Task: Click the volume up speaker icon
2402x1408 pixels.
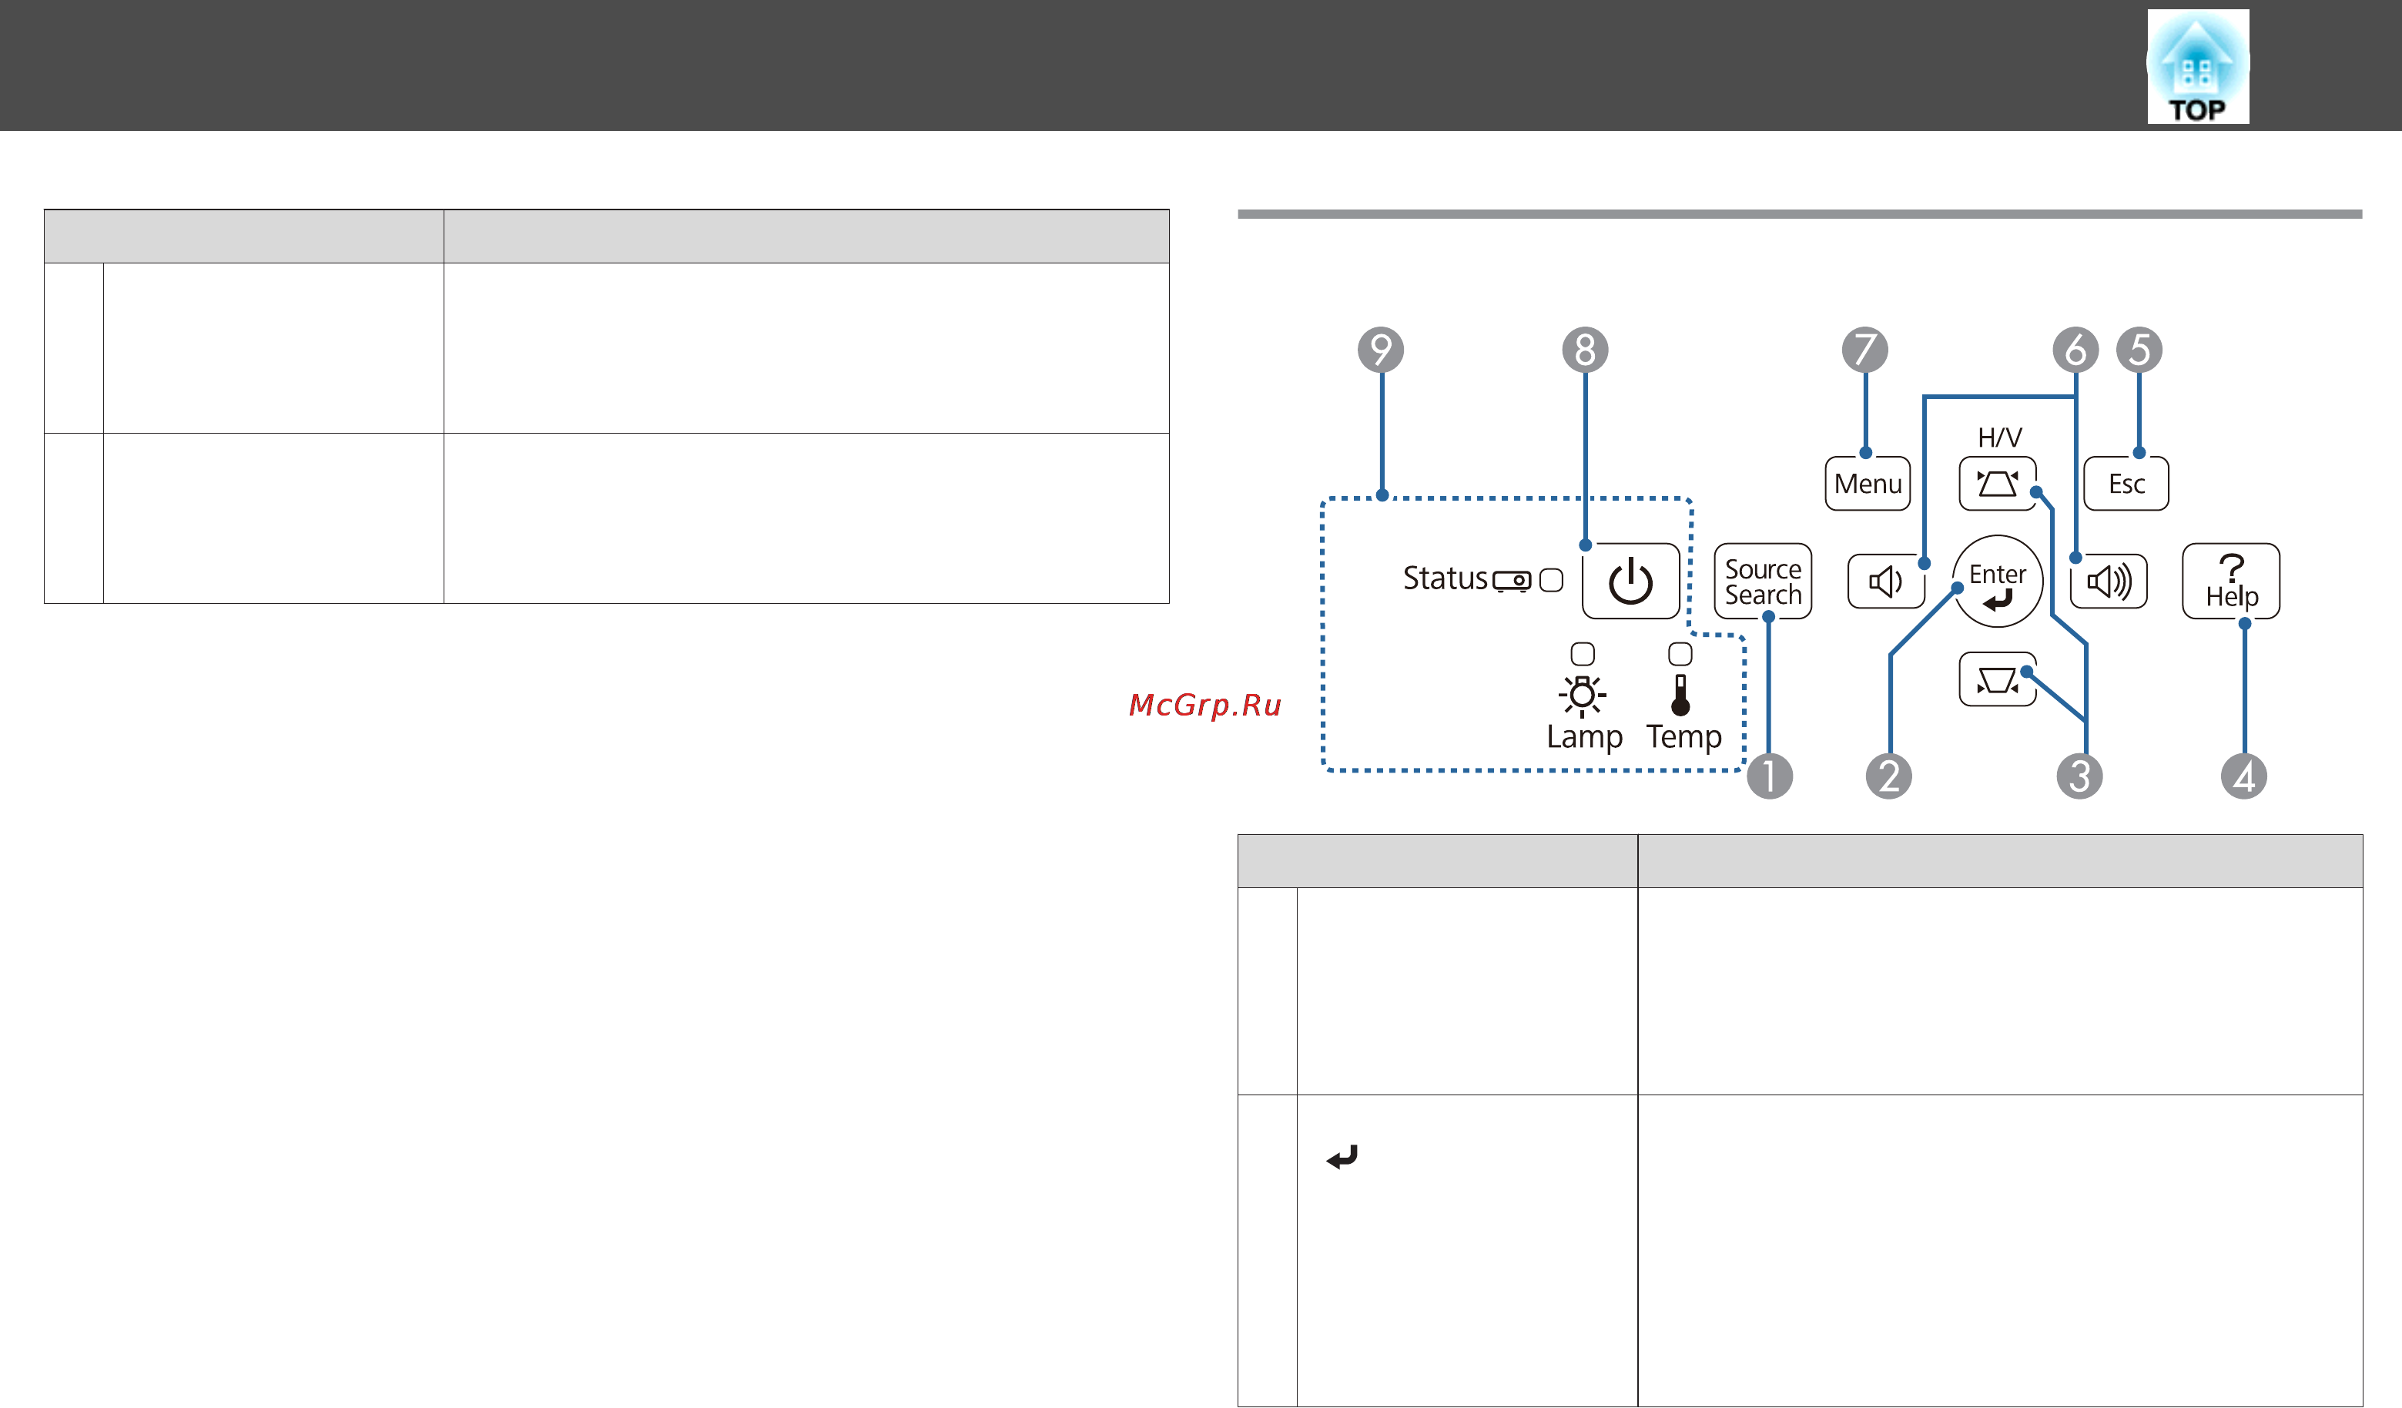Action: 2109,581
